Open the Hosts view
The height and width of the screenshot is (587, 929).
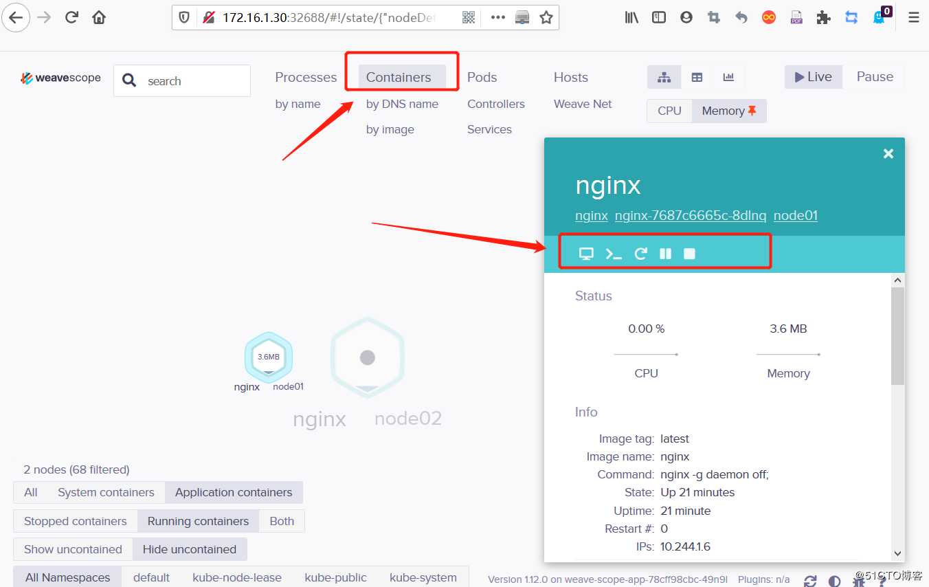[x=570, y=77]
